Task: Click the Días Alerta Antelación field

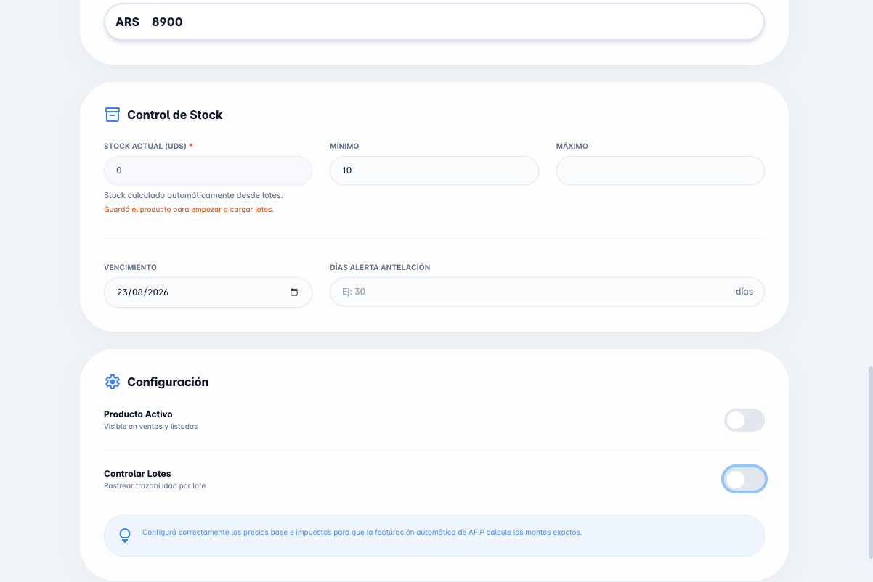Action: click(x=547, y=292)
